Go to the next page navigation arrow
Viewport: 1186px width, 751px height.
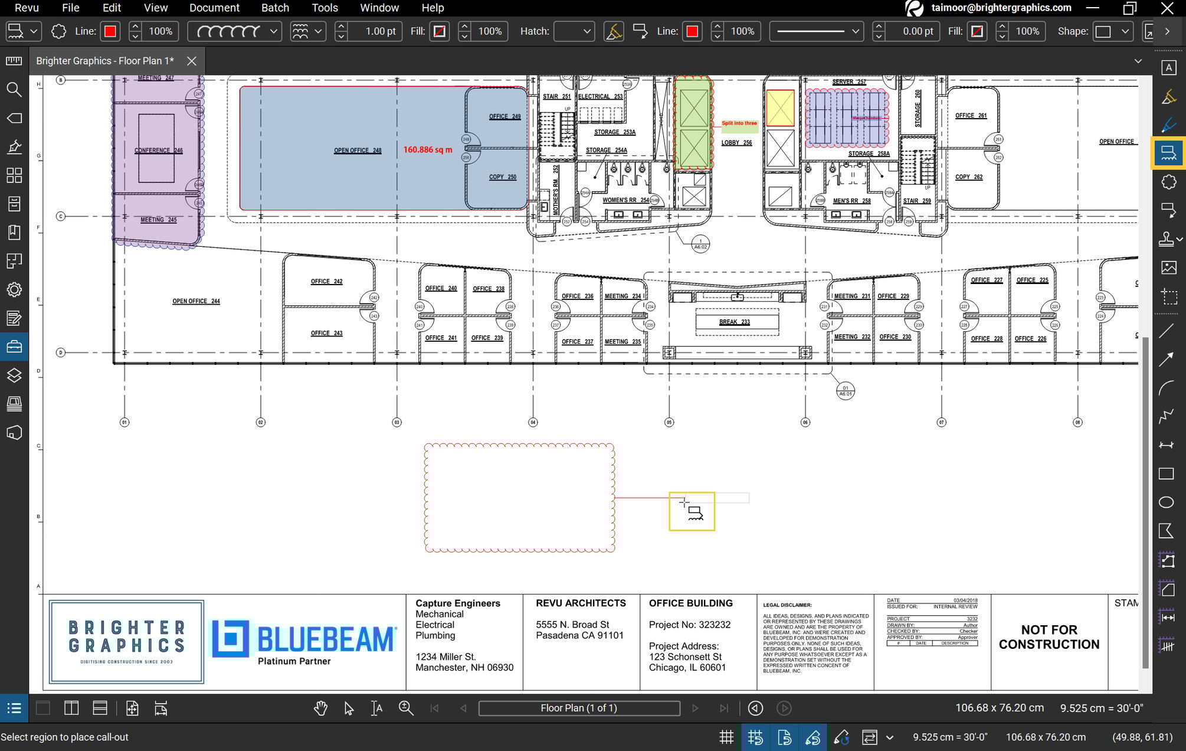click(696, 708)
